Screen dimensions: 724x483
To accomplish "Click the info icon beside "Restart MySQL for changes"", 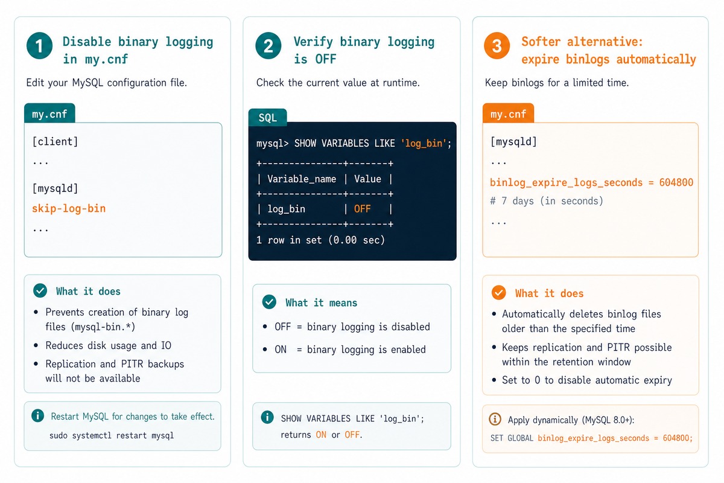I will (38, 416).
